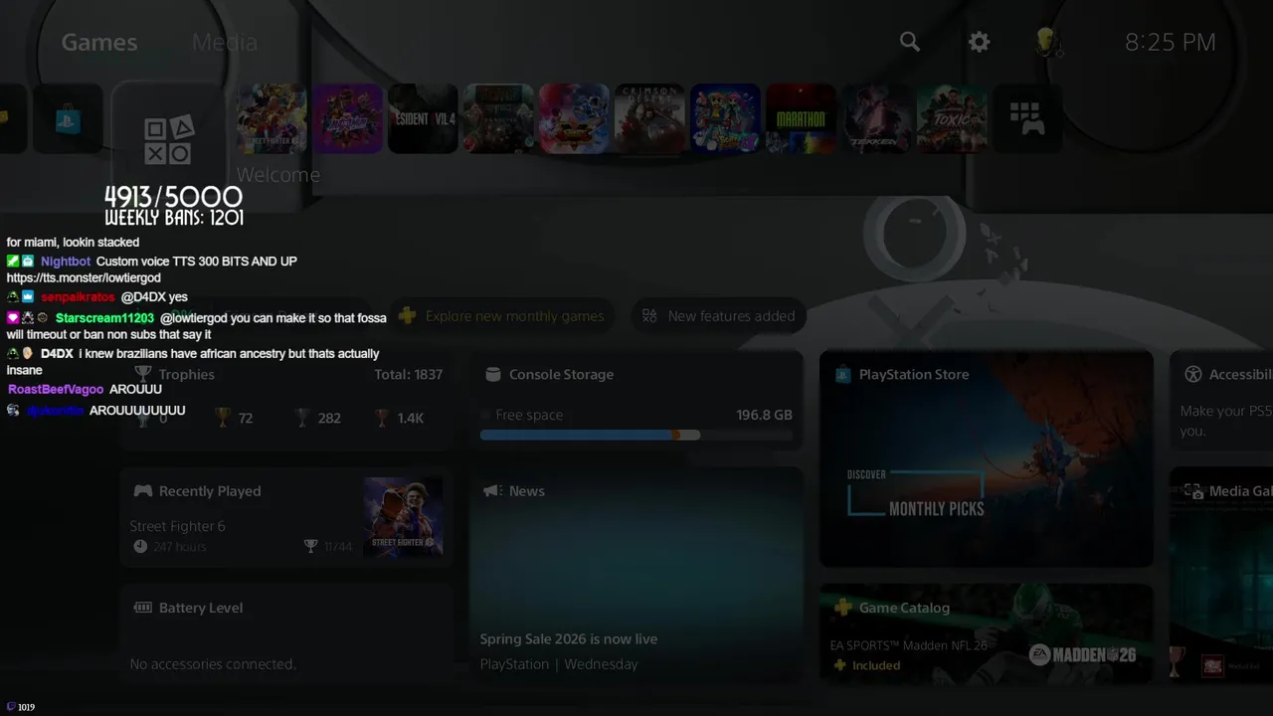
Task: Open the user profile avatar
Action: point(1047,42)
